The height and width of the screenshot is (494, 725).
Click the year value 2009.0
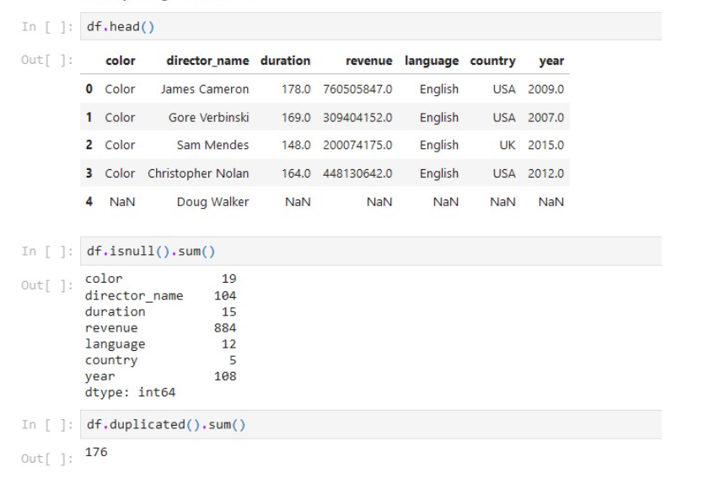coord(546,89)
